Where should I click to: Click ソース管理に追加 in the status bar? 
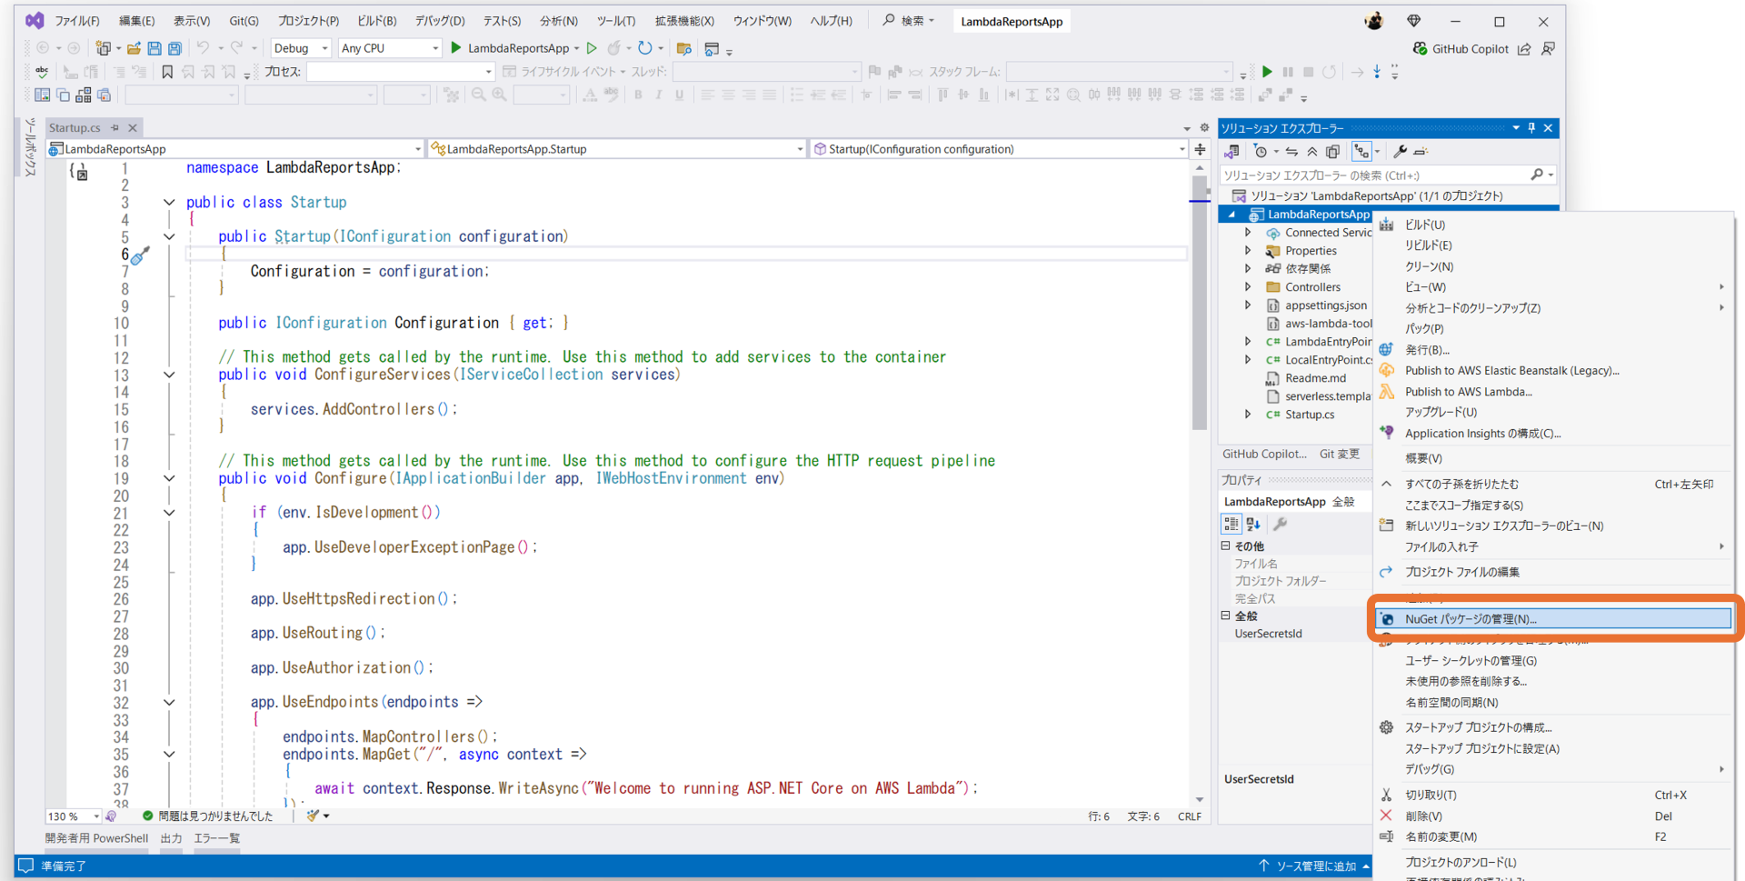(x=1315, y=866)
